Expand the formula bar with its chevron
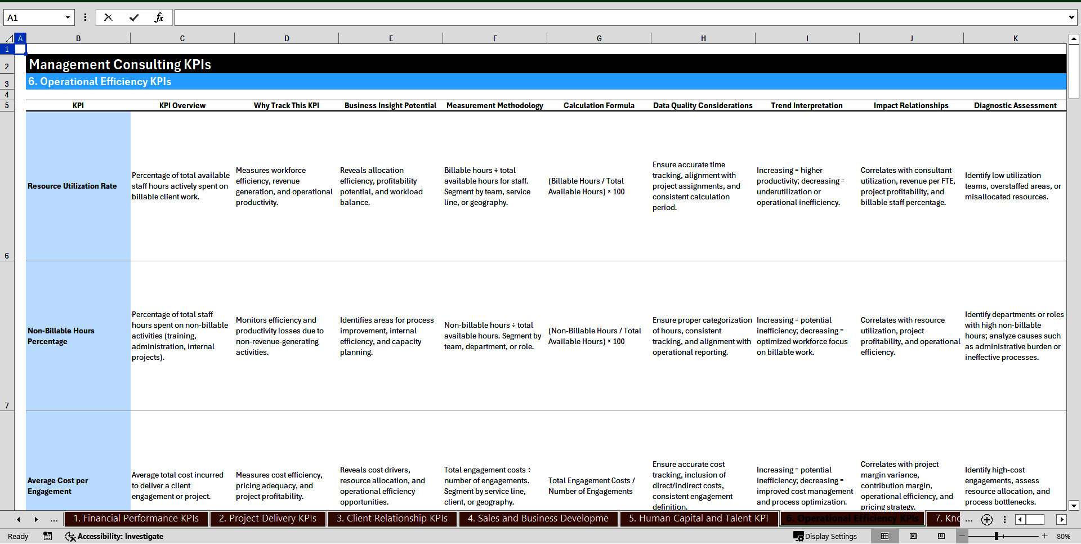The height and width of the screenshot is (544, 1081). tap(1072, 17)
